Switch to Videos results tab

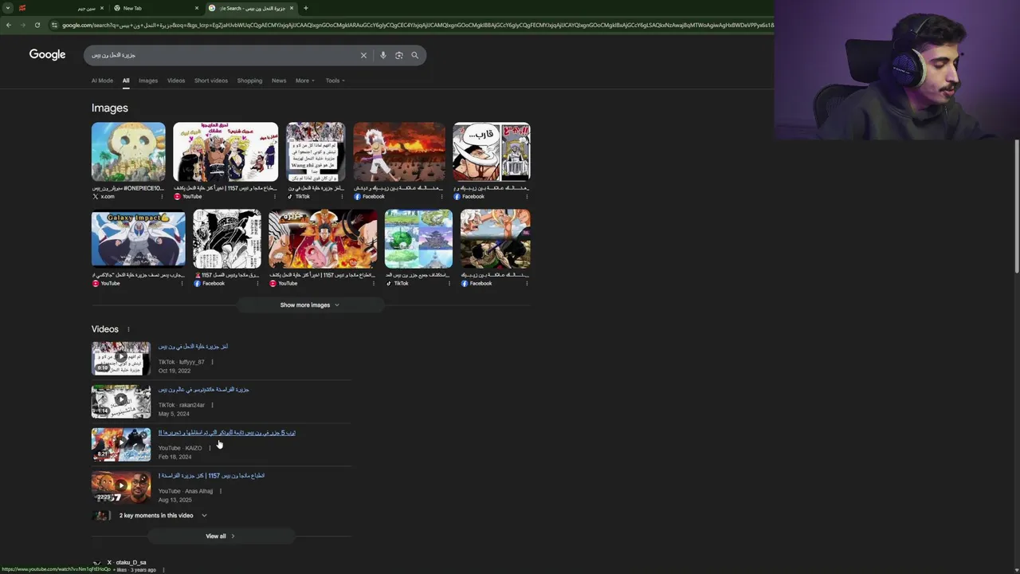[176, 81]
